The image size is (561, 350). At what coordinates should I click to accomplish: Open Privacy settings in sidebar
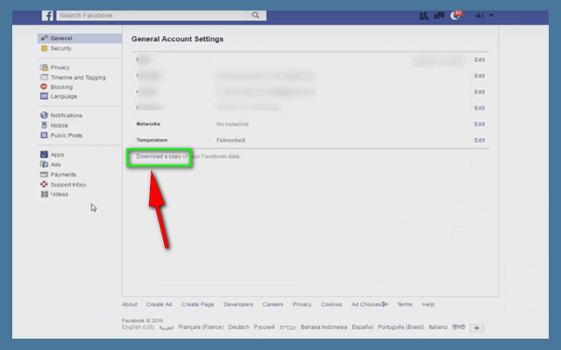point(60,67)
